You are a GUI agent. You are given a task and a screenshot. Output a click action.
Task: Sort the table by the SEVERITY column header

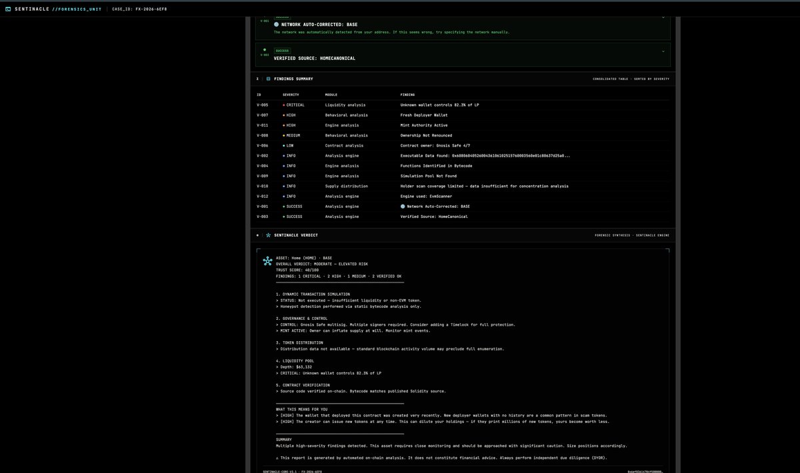tap(291, 95)
